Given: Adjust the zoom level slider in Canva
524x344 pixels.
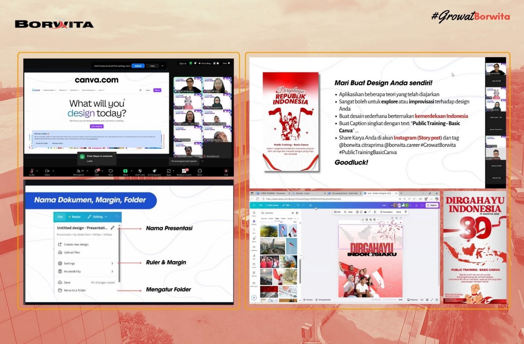Looking at the screenshot, I should pos(382,300).
